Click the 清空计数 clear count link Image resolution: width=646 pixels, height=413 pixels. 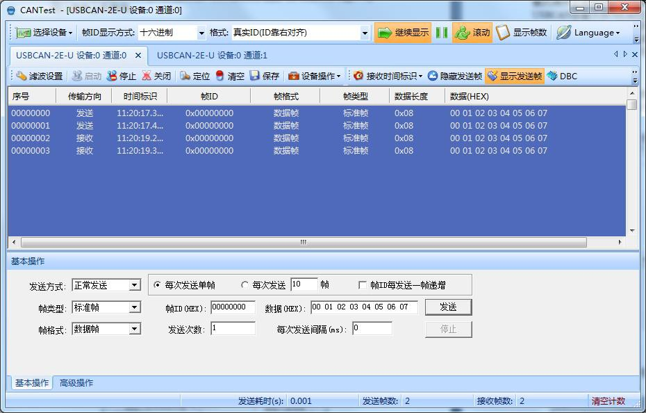click(608, 401)
